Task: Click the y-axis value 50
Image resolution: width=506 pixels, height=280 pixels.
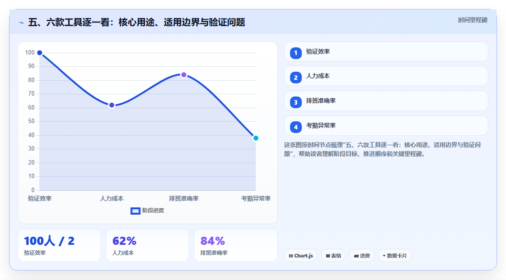Action: coord(31,121)
